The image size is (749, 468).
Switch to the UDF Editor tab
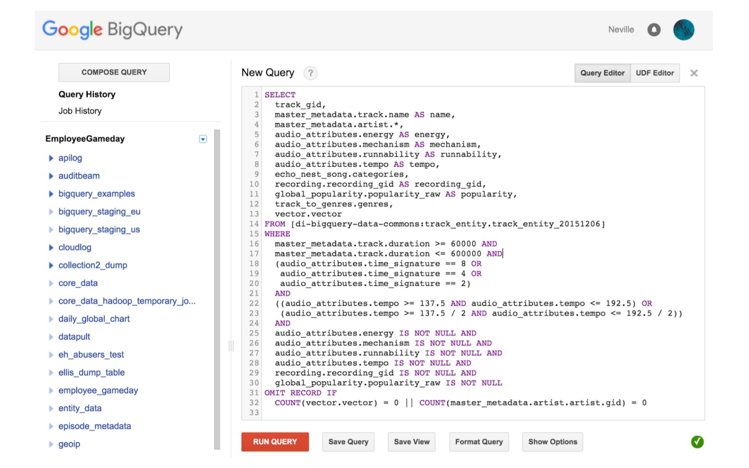[655, 73]
